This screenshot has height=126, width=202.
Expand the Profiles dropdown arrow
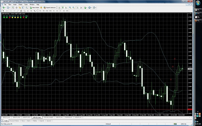10,8
